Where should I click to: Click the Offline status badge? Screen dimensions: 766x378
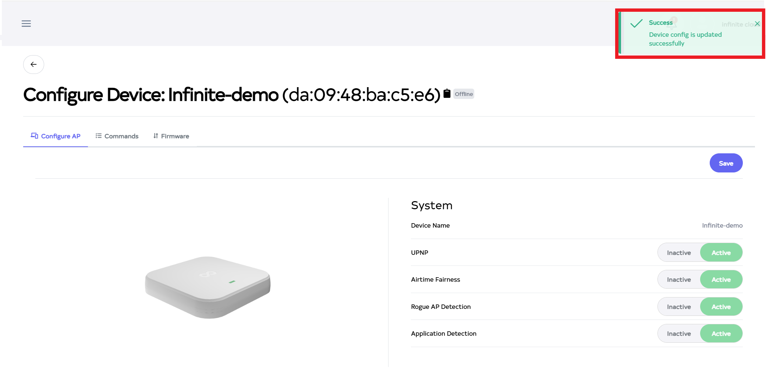[464, 94]
